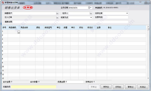
Task: Open the 引入订单 lookup ellipsis button
Action: coord(57,18)
